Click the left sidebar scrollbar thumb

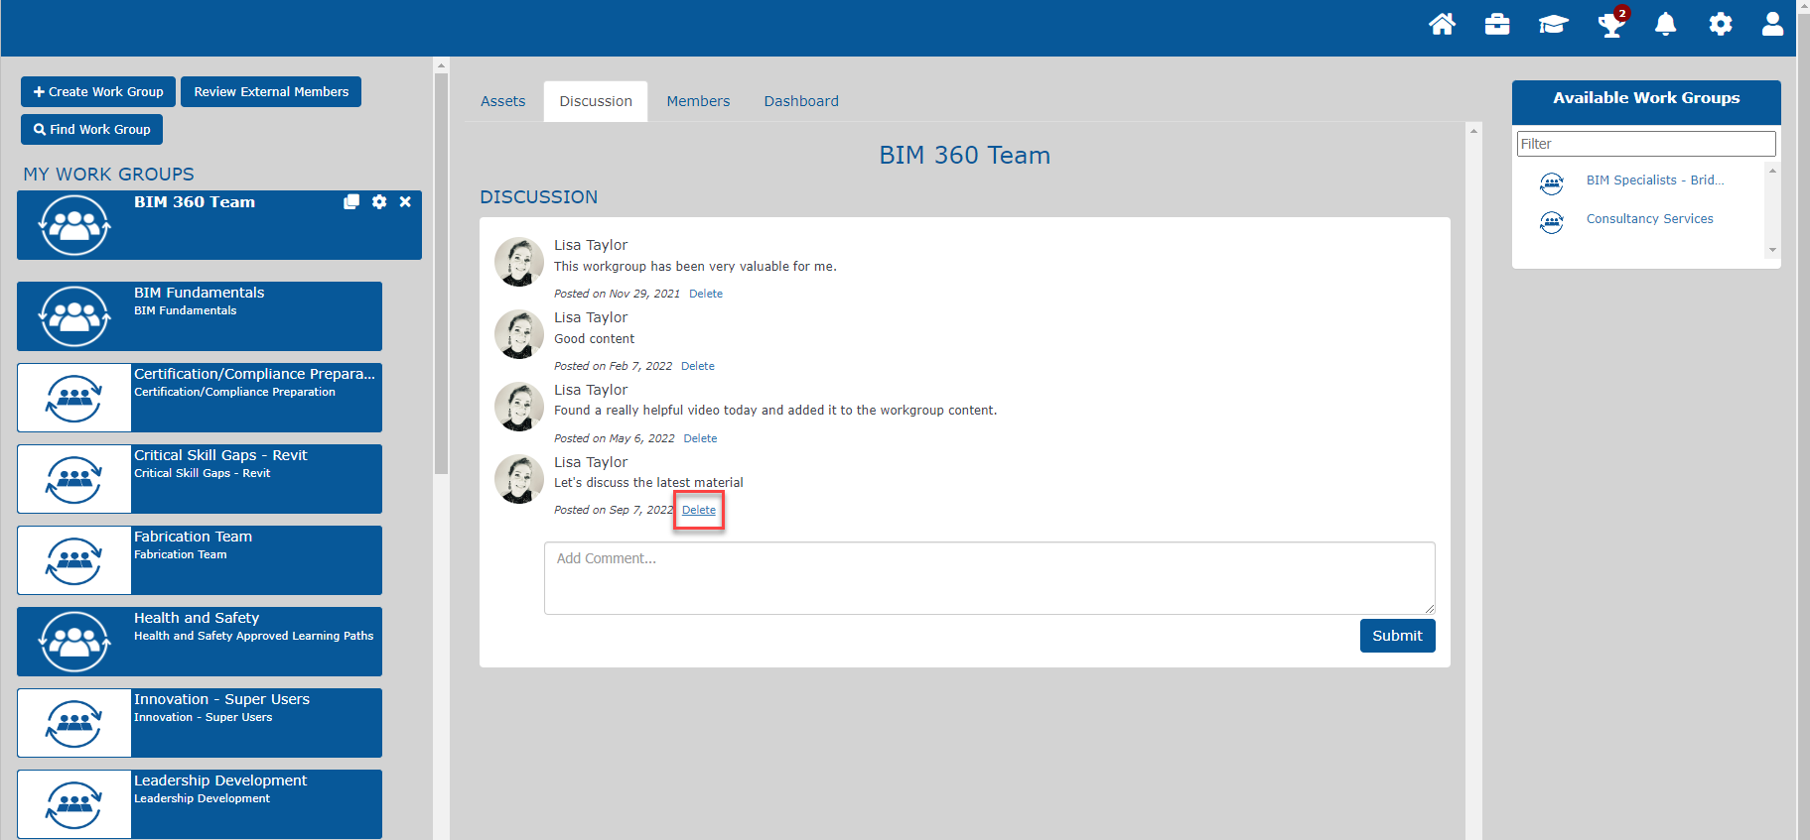click(441, 275)
